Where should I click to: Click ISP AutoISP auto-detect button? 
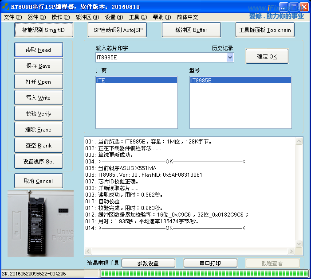(x=118, y=30)
